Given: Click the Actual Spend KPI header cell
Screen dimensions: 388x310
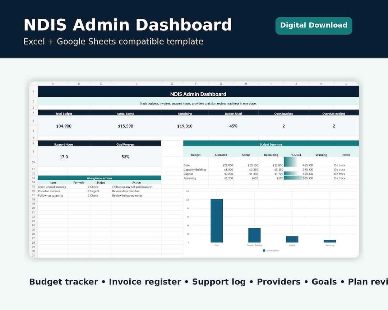Looking at the screenshot, I should pyautogui.click(x=125, y=113).
